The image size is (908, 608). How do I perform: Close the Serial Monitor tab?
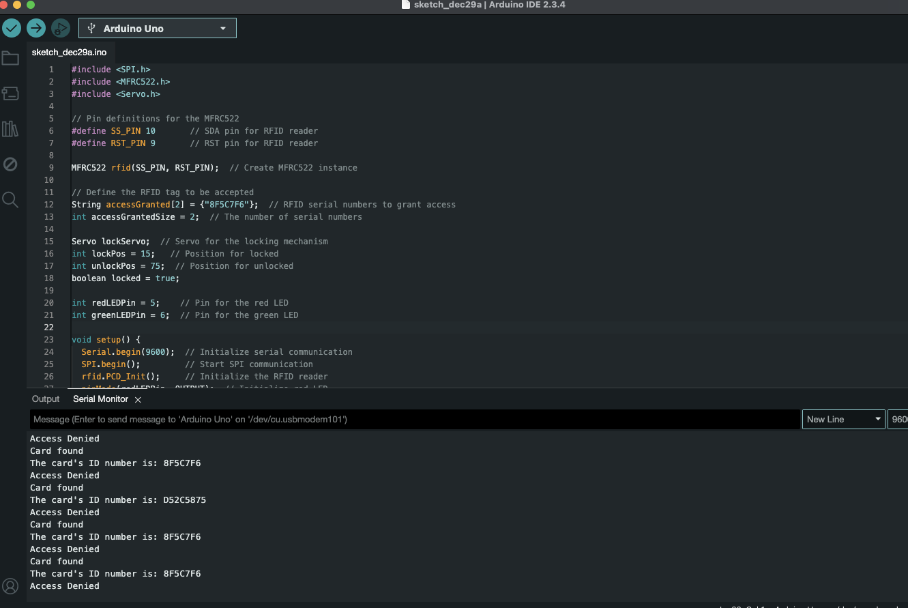[x=138, y=400]
